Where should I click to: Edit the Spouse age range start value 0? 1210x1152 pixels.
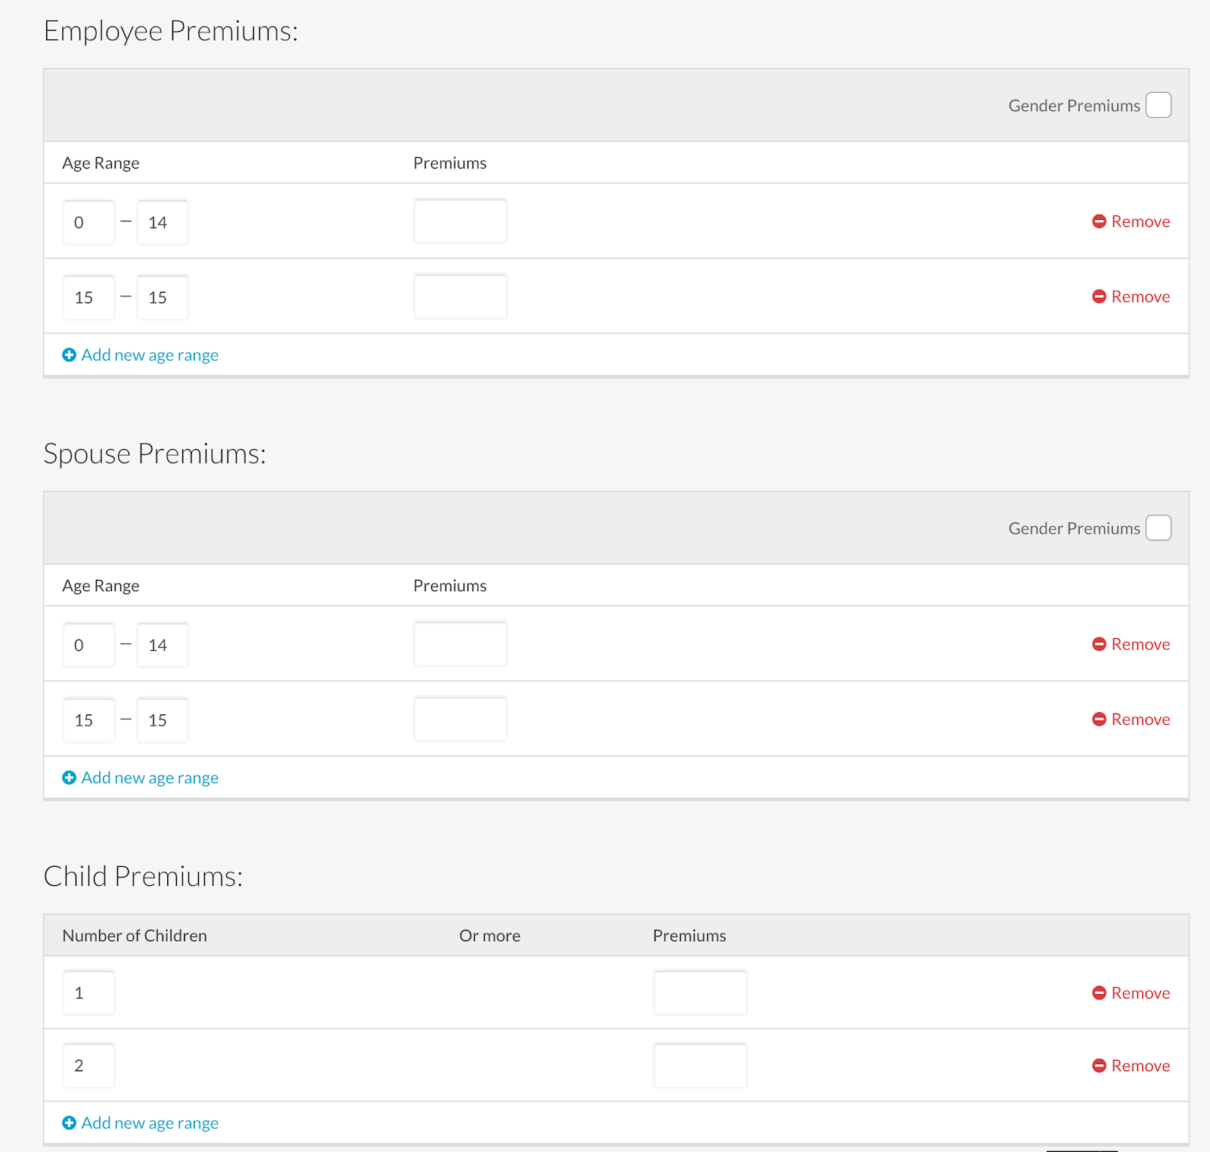(x=88, y=645)
